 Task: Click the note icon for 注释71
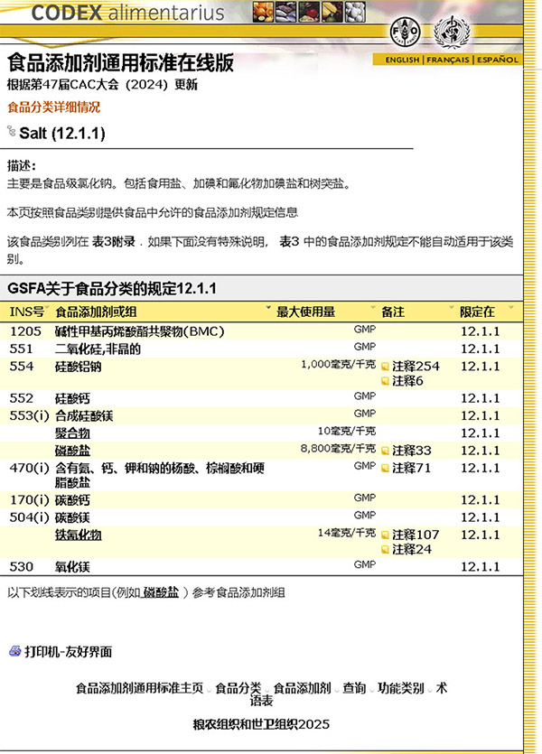[x=385, y=468]
